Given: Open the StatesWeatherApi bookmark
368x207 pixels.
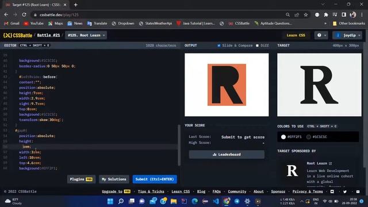Looking at the screenshot, I should [x=156, y=24].
